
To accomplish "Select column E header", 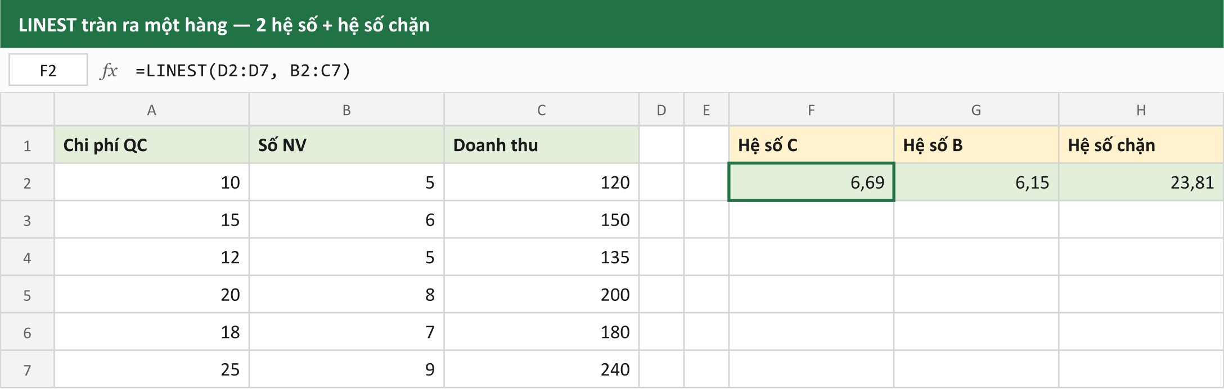I will 706,110.
